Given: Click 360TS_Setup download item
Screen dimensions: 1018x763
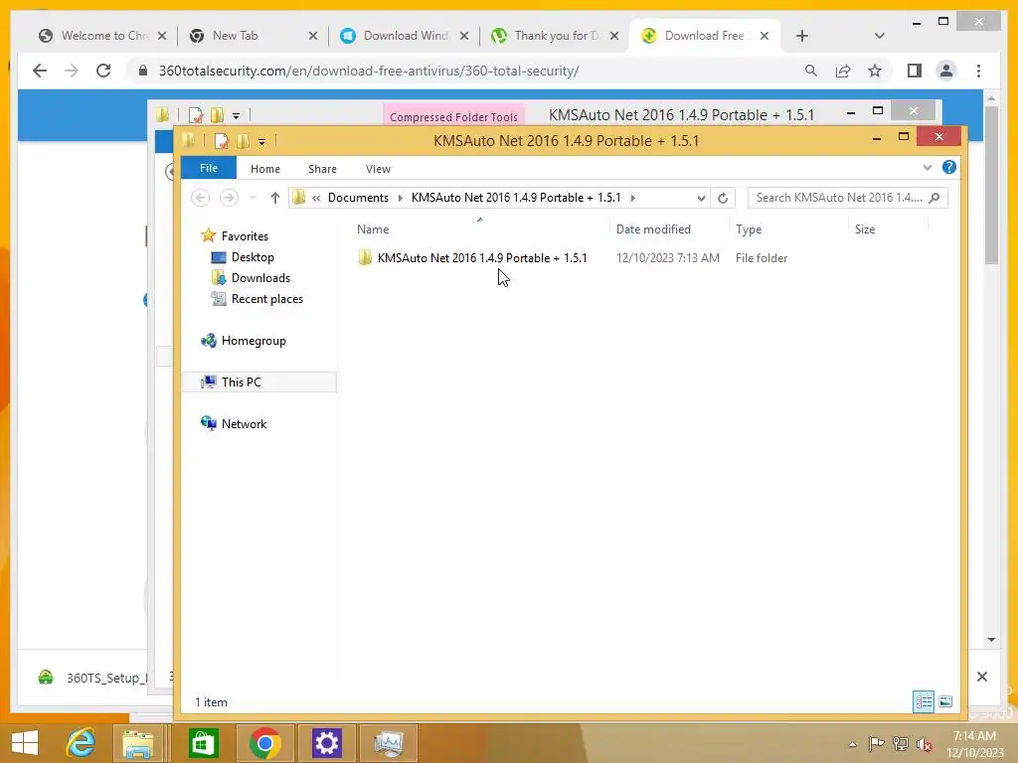Looking at the screenshot, I should point(90,678).
